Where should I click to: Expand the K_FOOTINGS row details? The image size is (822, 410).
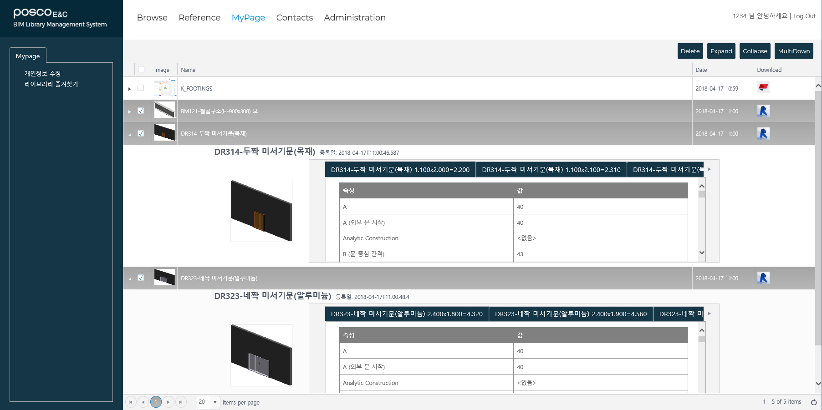(130, 89)
